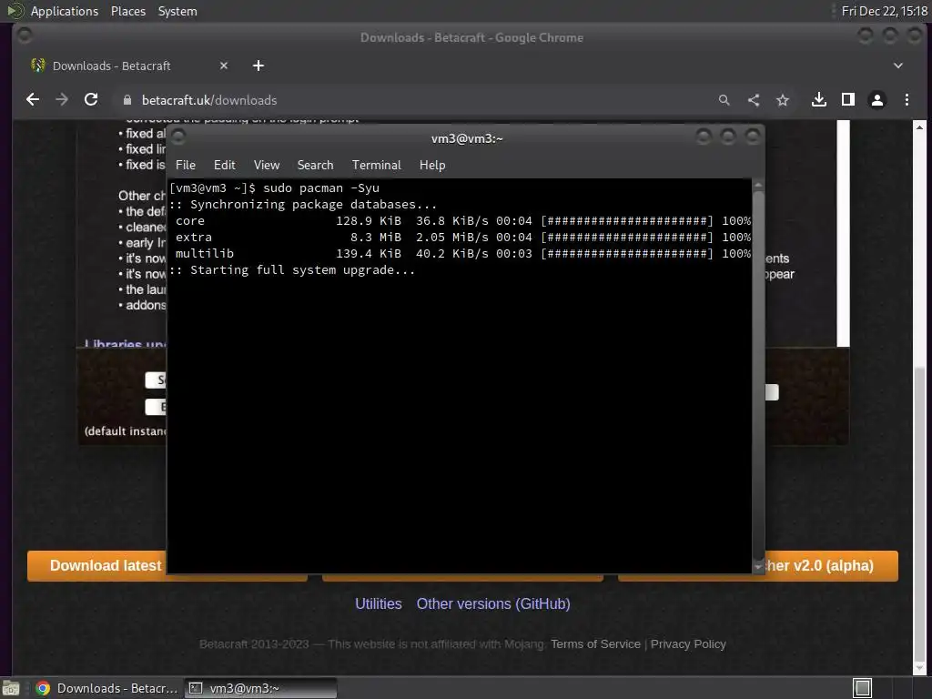Click the vm3@vm3:~ terminal title bar
The height and width of the screenshot is (699, 932).
[467, 138]
